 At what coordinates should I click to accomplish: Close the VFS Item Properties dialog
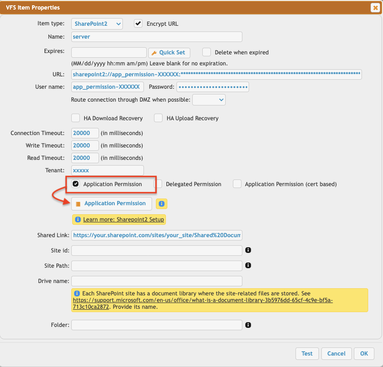click(375, 8)
